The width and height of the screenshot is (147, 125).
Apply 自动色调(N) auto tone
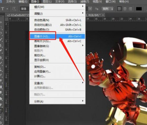coord(57,20)
